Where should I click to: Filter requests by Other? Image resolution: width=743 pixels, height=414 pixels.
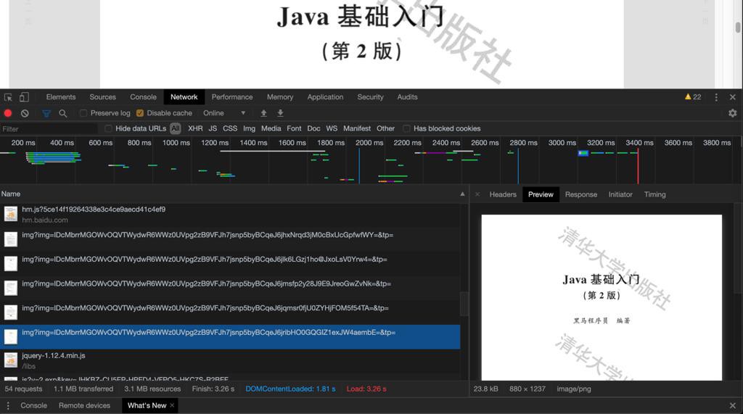pos(386,128)
